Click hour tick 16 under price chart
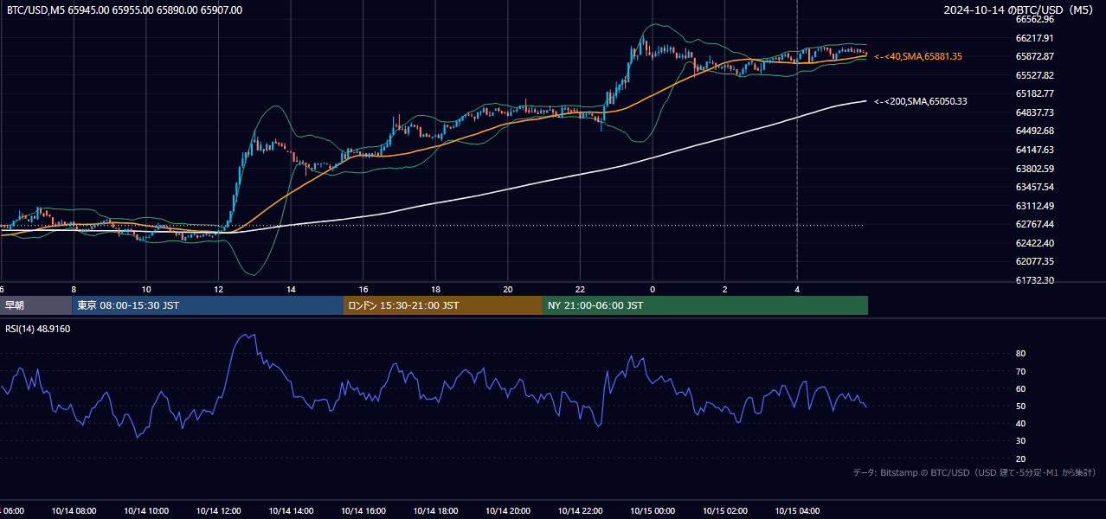Screen dimensions: 1106x519 pyautogui.click(x=363, y=290)
